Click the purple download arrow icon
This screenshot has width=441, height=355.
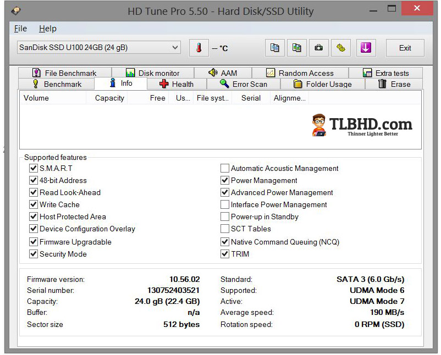tap(366, 48)
